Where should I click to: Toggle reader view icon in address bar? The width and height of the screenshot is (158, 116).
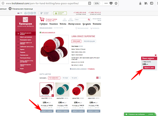point(90,3)
